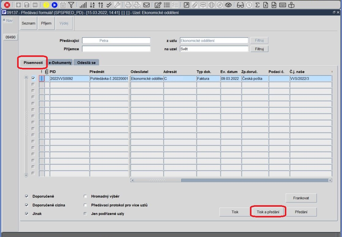Image resolution: width=342 pixels, height=237 pixels.
Task: Open the Odesílá se tab
Action: (x=86, y=63)
